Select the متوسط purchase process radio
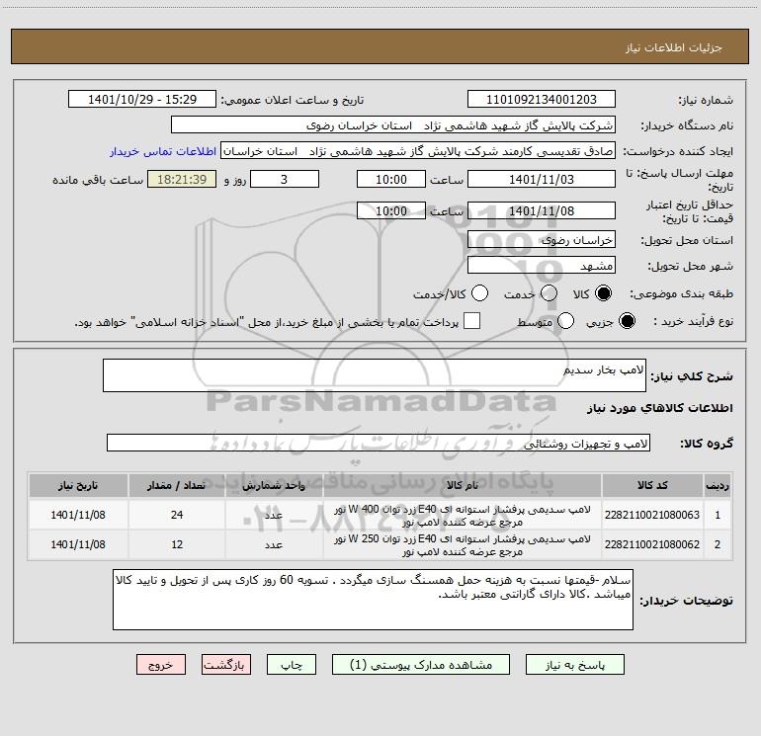761x736 pixels. coord(565,321)
